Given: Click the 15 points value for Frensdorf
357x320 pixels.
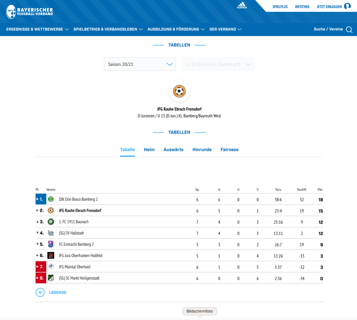Looking at the screenshot, I should [320, 211].
